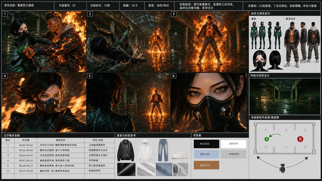Select the black leather texture sample

126,169
